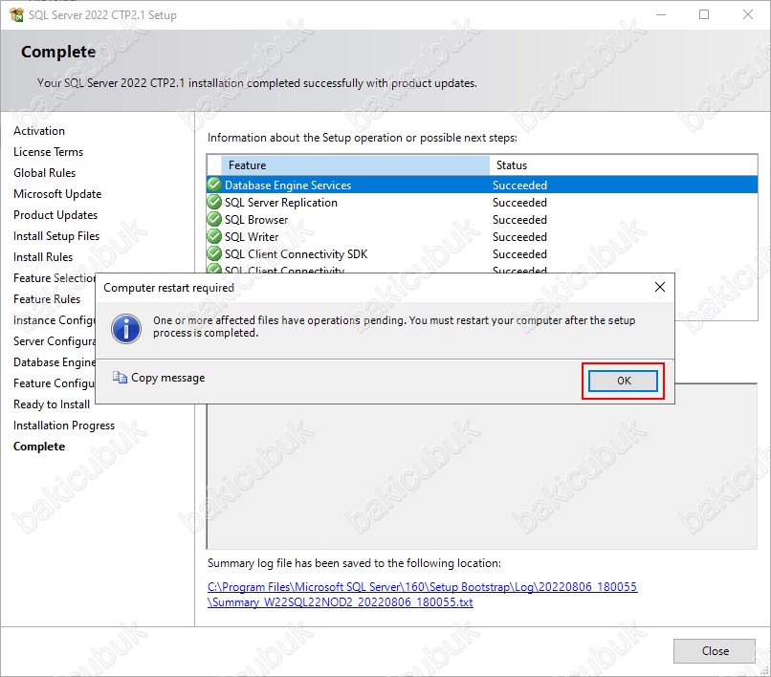Click the Succeeded status for SQL Browser
The height and width of the screenshot is (677, 771).
point(519,219)
